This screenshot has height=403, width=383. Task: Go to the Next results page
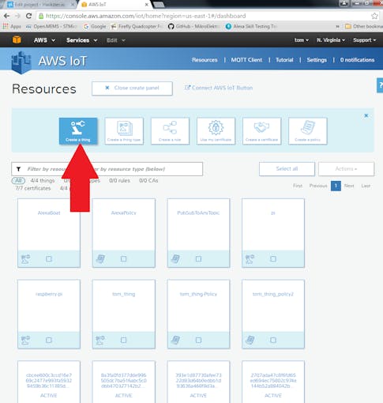coord(349,186)
